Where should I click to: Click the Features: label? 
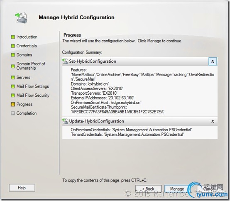pyautogui.click(x=79, y=70)
